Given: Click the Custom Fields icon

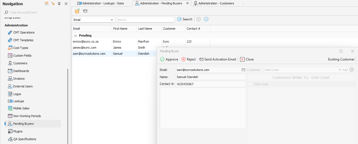Looking at the screenshot, I should click(x=10, y=56).
